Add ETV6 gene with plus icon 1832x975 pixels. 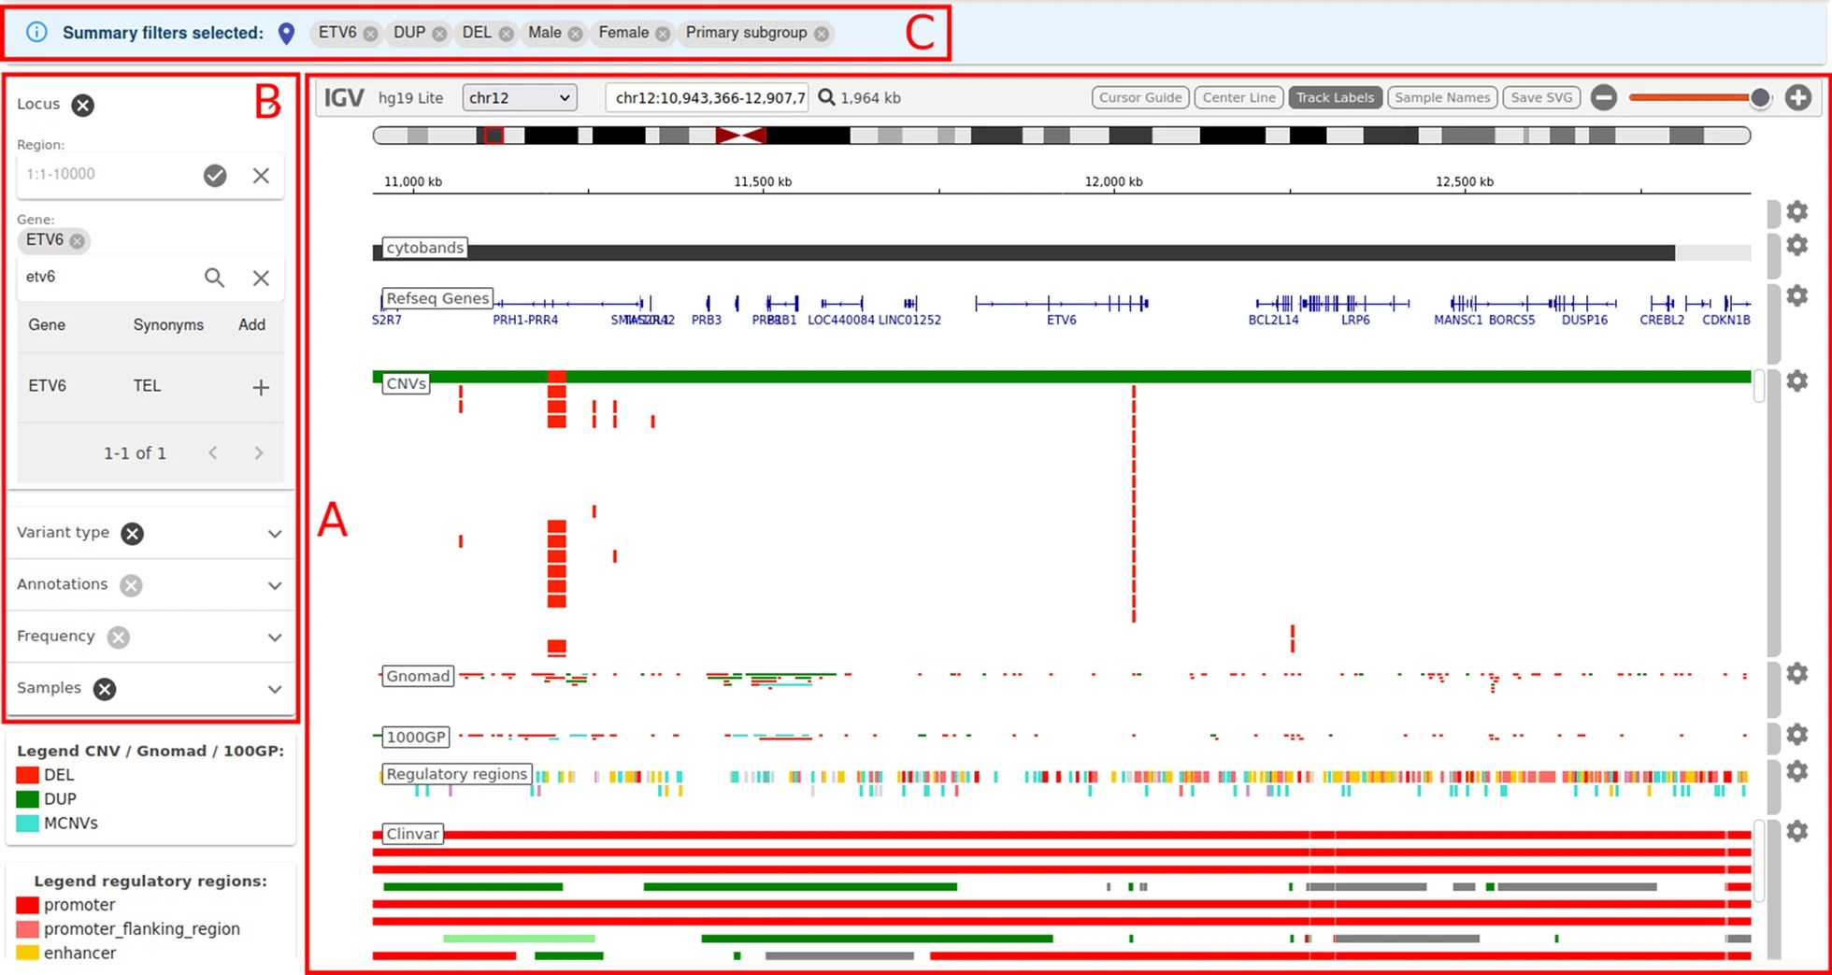tap(261, 387)
